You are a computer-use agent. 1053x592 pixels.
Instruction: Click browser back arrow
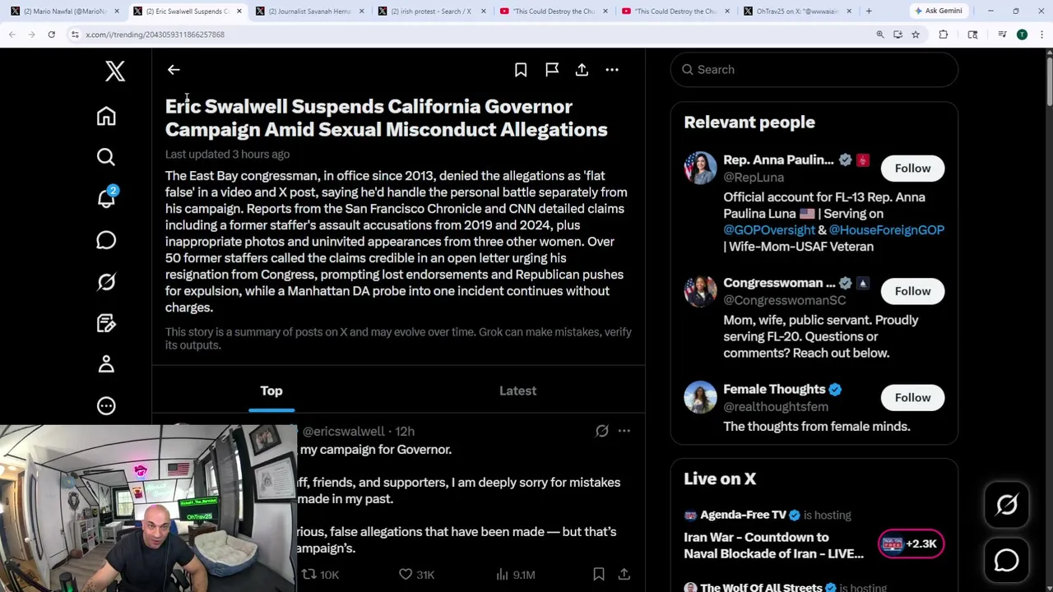pyautogui.click(x=12, y=35)
